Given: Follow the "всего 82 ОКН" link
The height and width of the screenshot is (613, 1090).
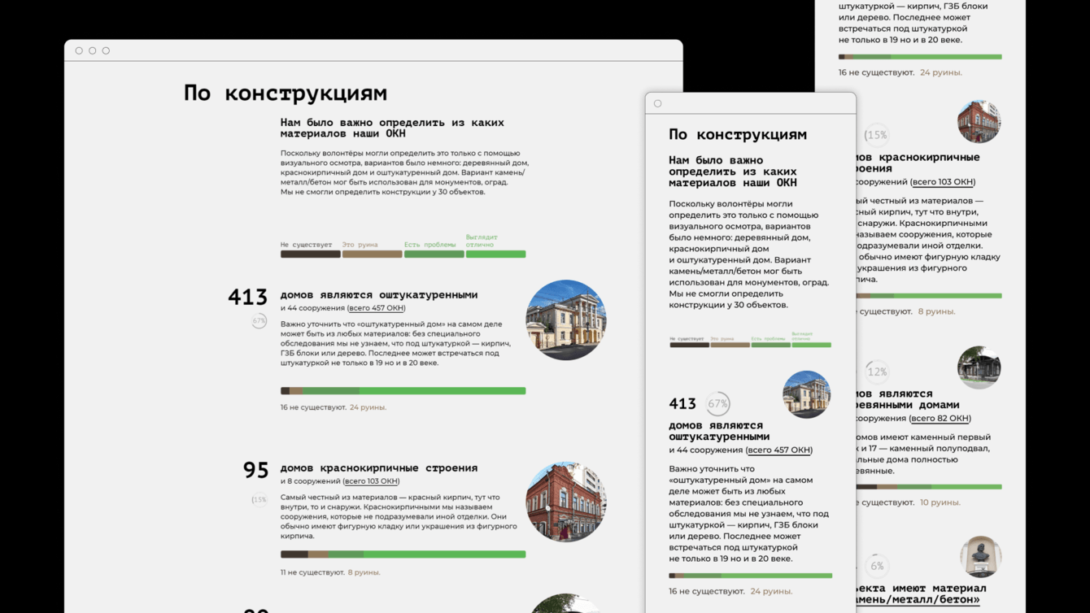Looking at the screenshot, I should click(x=940, y=419).
